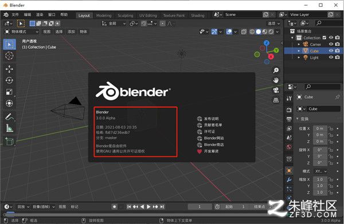The height and width of the screenshot is (224, 344).
Task: Expand the Camera item in the outliner
Action: click(x=299, y=44)
